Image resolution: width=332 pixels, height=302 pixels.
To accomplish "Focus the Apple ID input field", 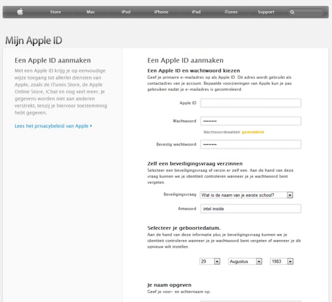I will 251,103.
